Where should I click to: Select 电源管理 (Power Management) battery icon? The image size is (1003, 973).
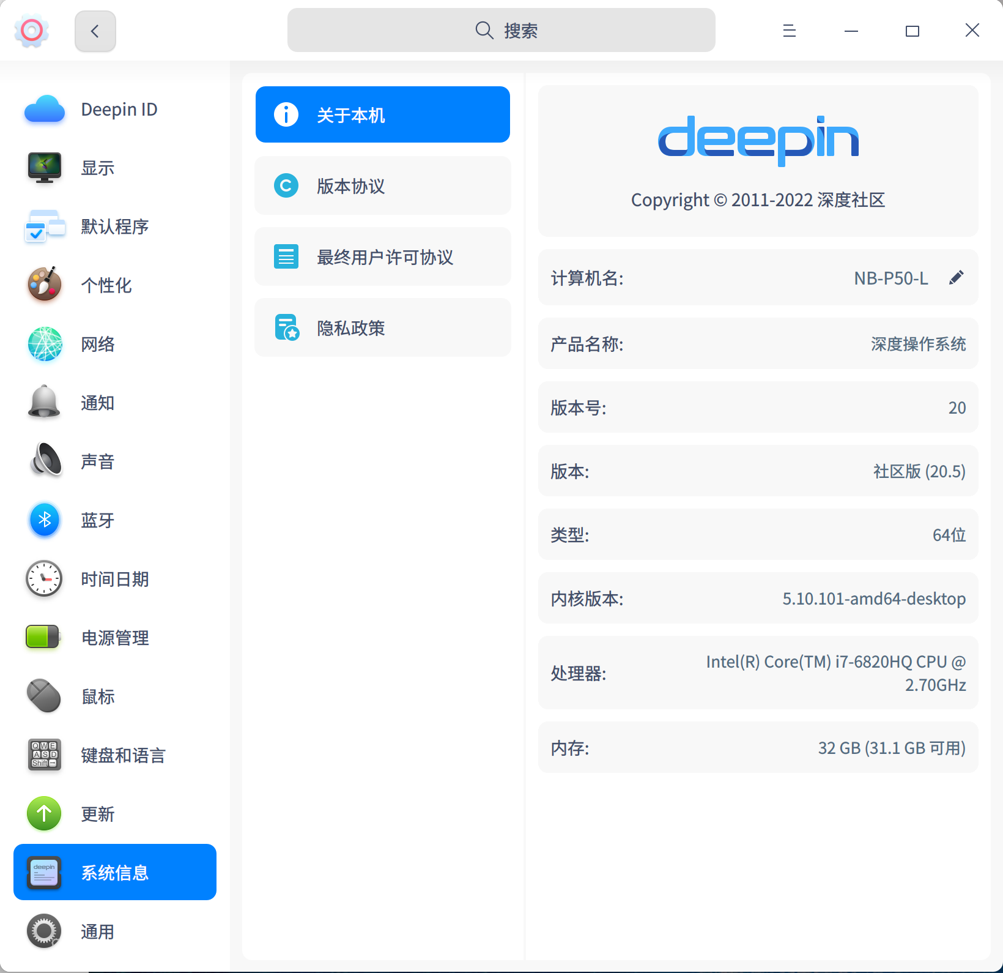(x=44, y=637)
